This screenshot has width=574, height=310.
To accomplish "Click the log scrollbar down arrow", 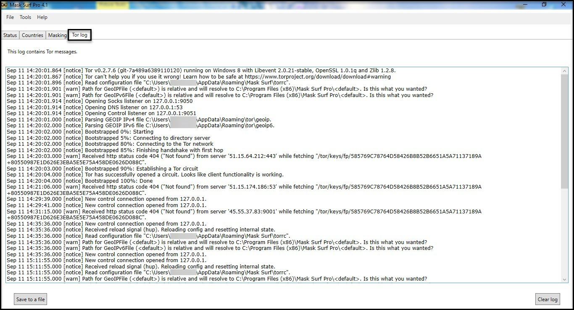I will (564, 279).
